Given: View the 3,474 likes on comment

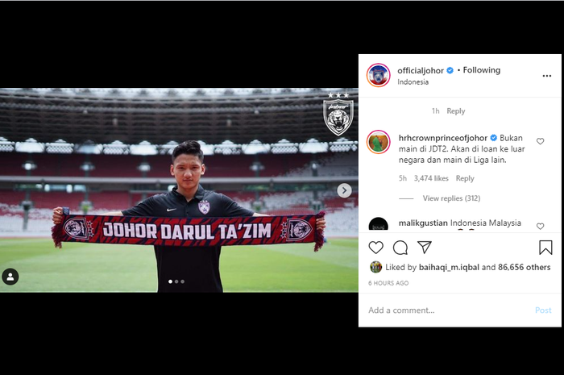Looking at the screenshot, I should click(x=431, y=178).
